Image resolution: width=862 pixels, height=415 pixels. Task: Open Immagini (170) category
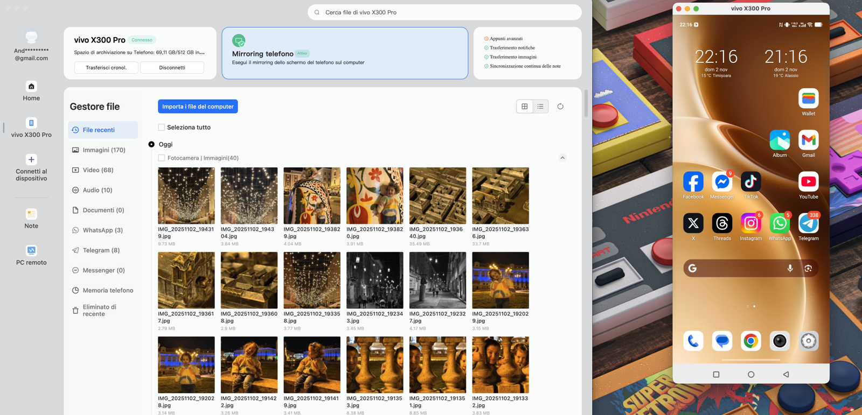tap(103, 150)
